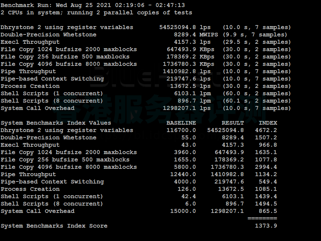The image size is (321, 241).
Task: Click the Dhrystone result 54525094.8 lps
Action: click(x=185, y=27)
